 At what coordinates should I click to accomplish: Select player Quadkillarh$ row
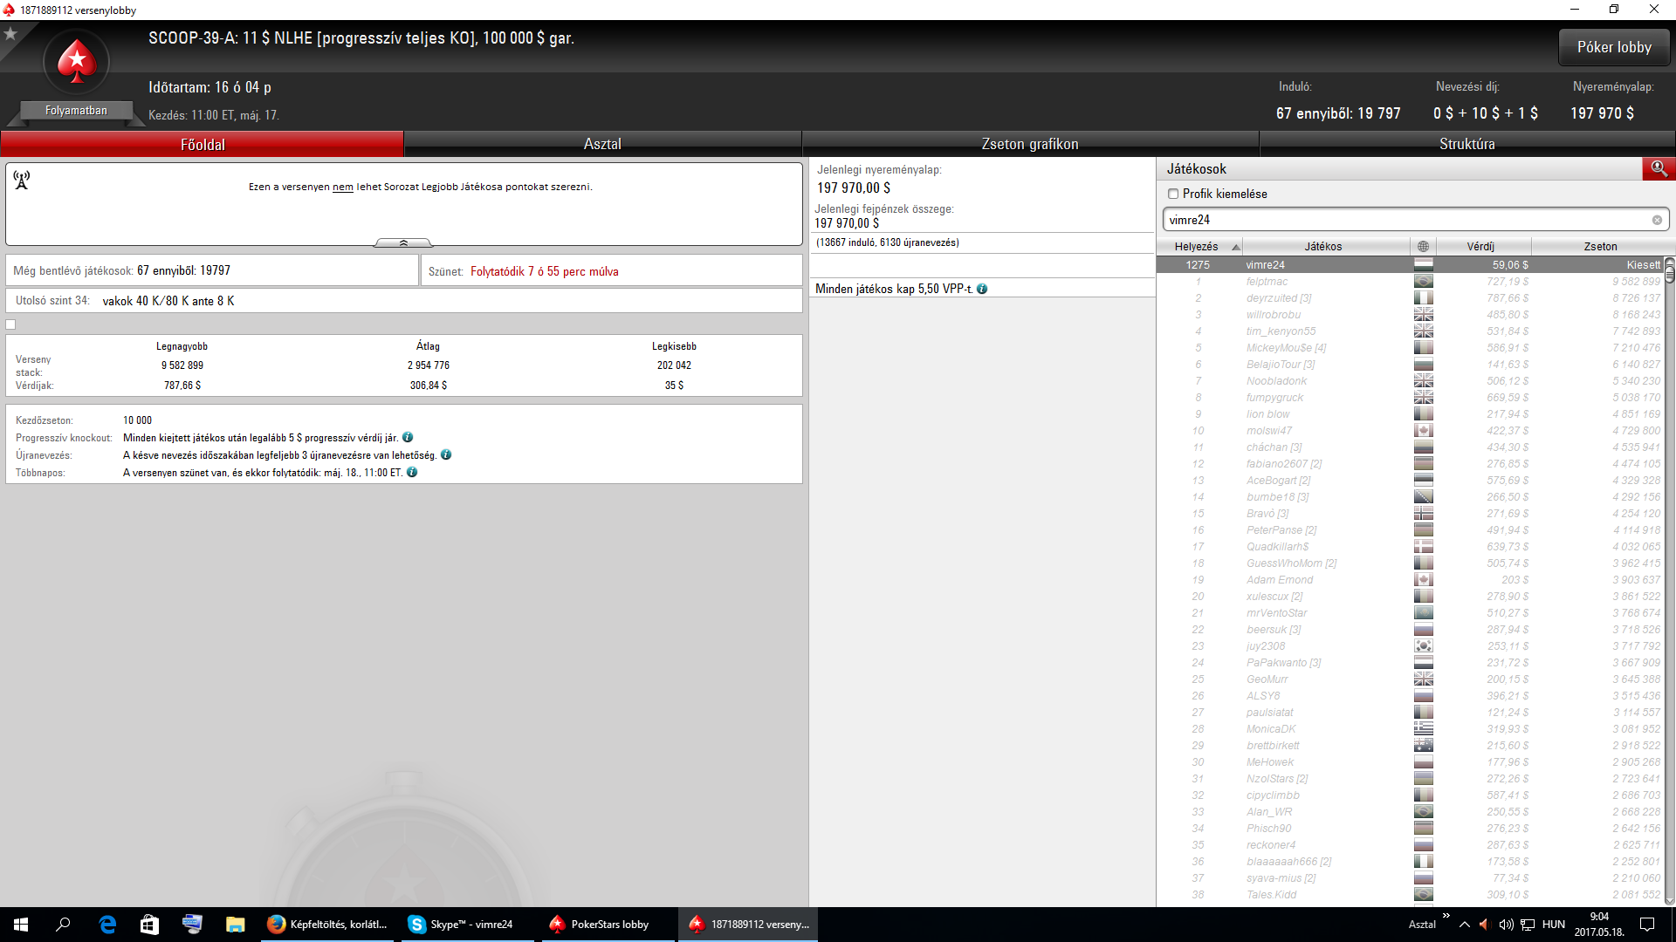[1411, 547]
